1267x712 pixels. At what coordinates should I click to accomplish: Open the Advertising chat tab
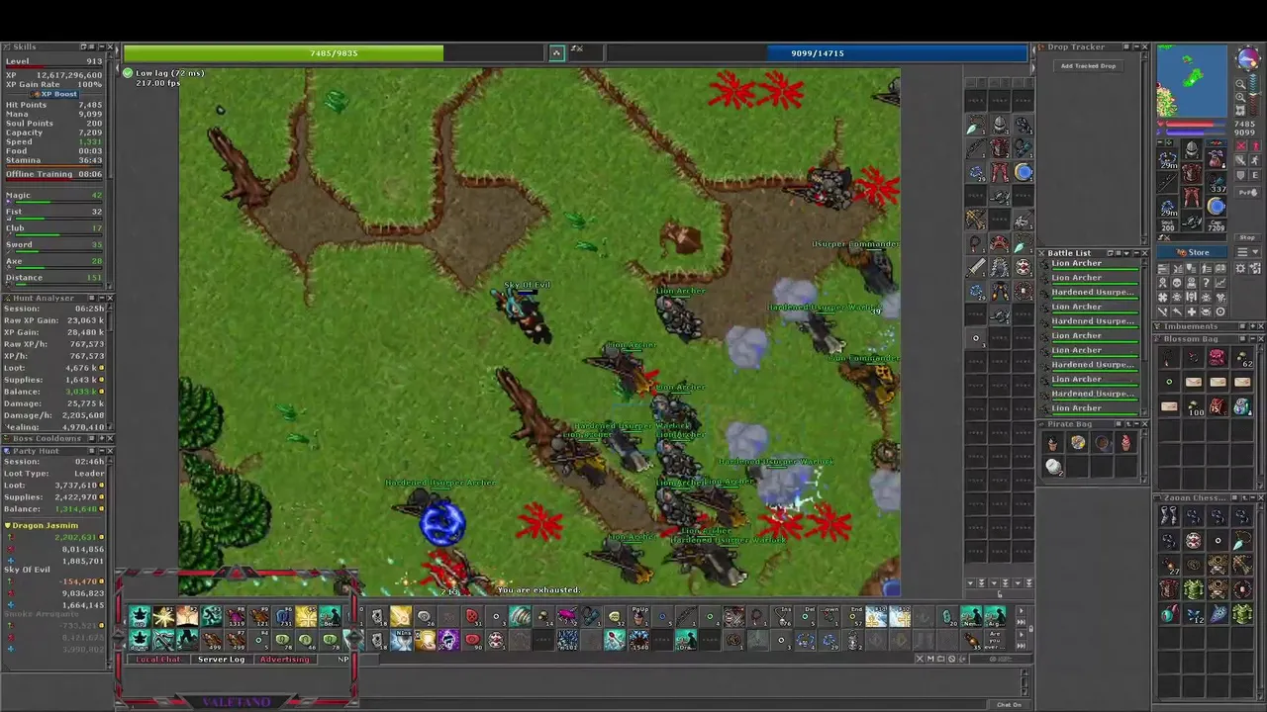coord(284,659)
